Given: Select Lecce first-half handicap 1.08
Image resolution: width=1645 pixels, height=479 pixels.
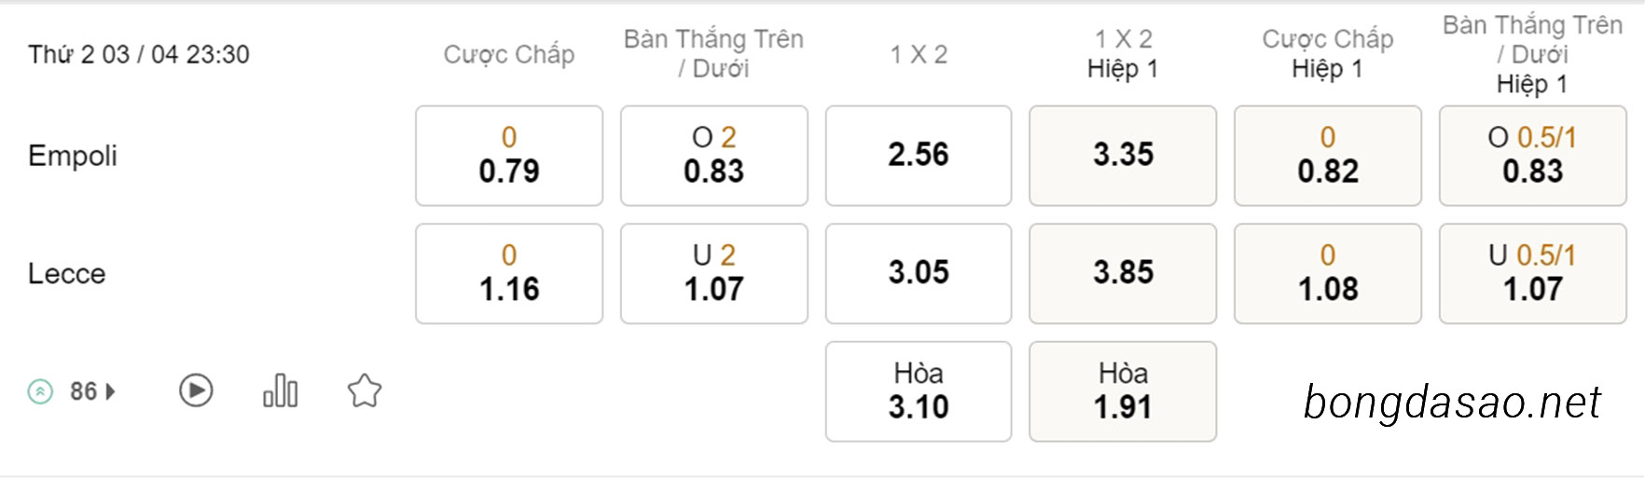Looking at the screenshot, I should pos(1328,273).
